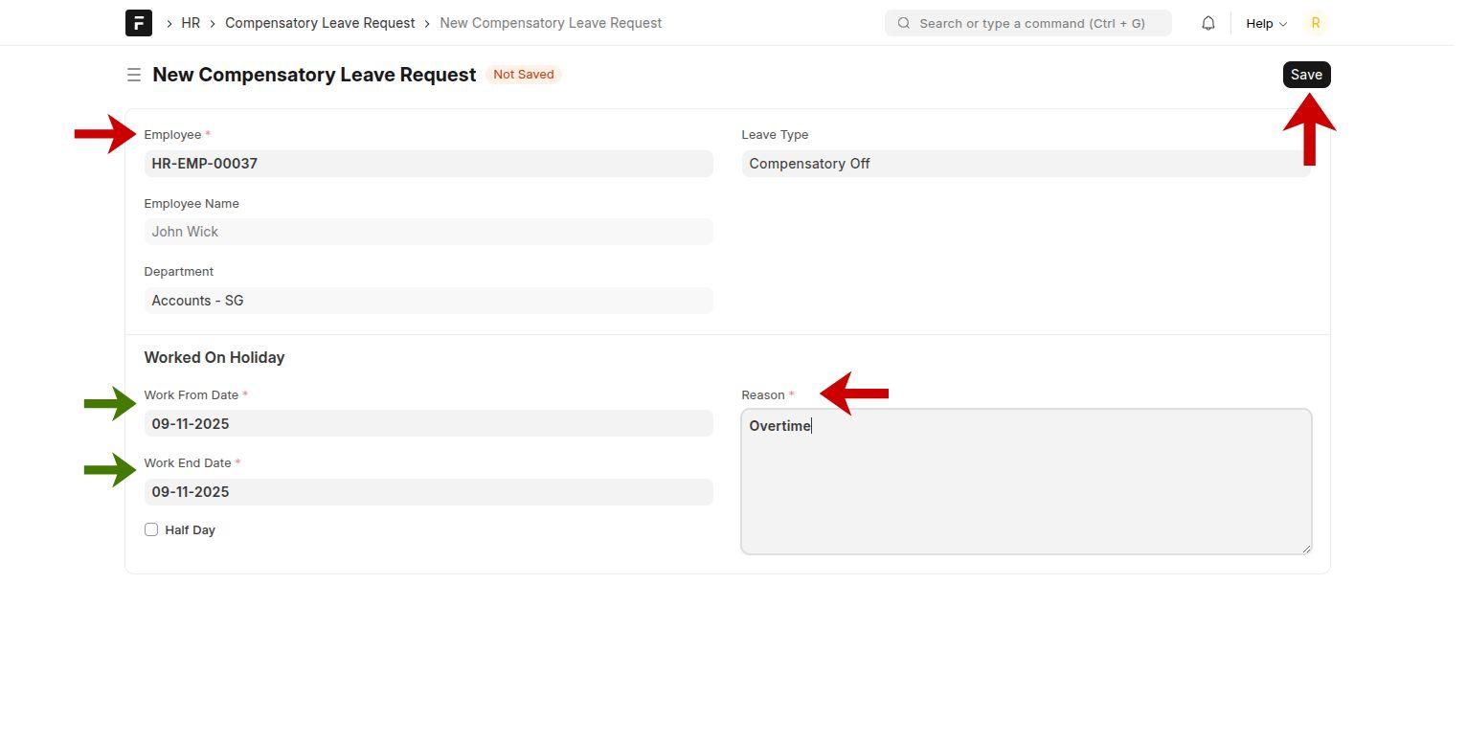Enable the Half Day checkbox
The image size is (1467, 742).
(x=151, y=529)
